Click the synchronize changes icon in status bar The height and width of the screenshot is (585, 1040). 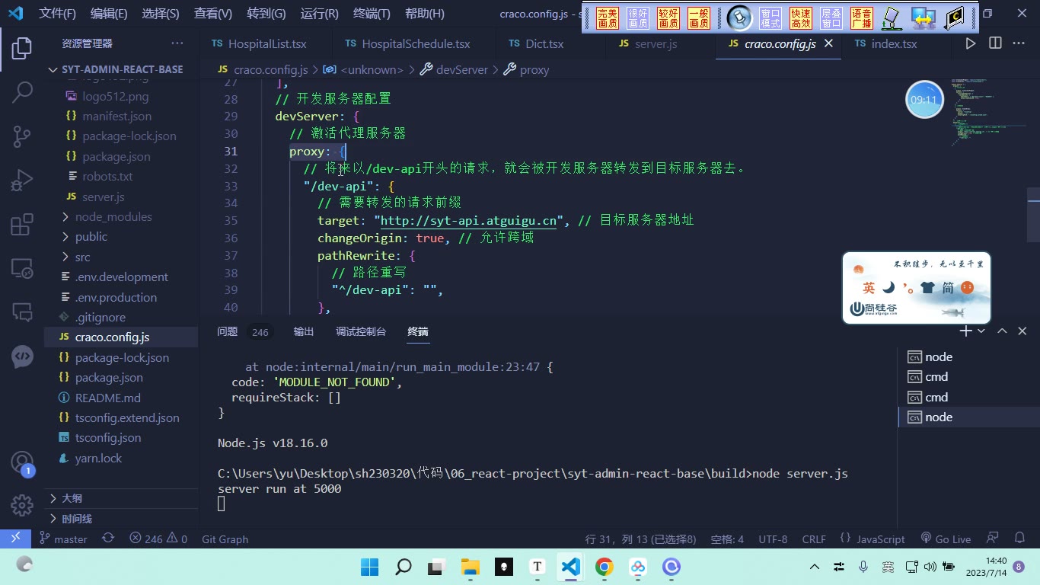[108, 539]
